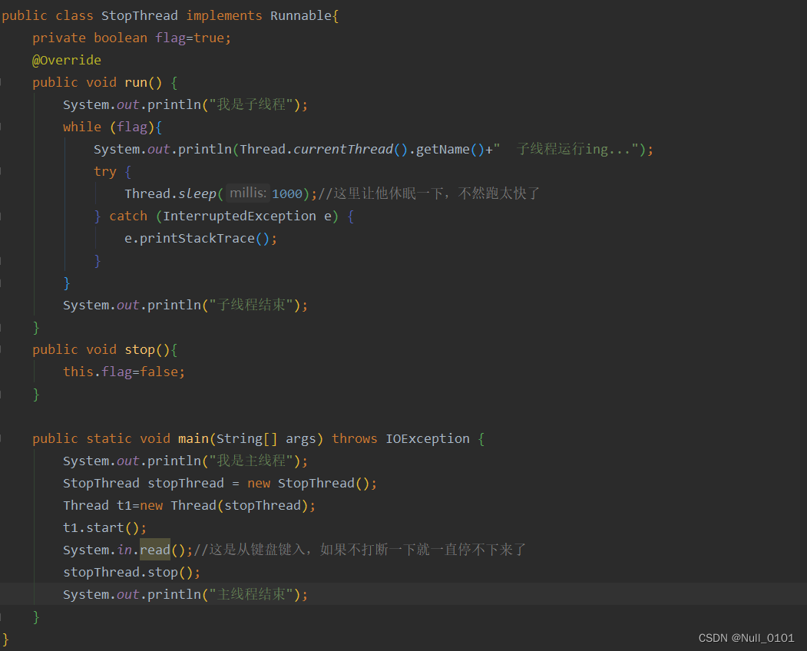Image resolution: width=807 pixels, height=651 pixels.
Task: Click closing brace of the while loop
Action: pos(66,283)
